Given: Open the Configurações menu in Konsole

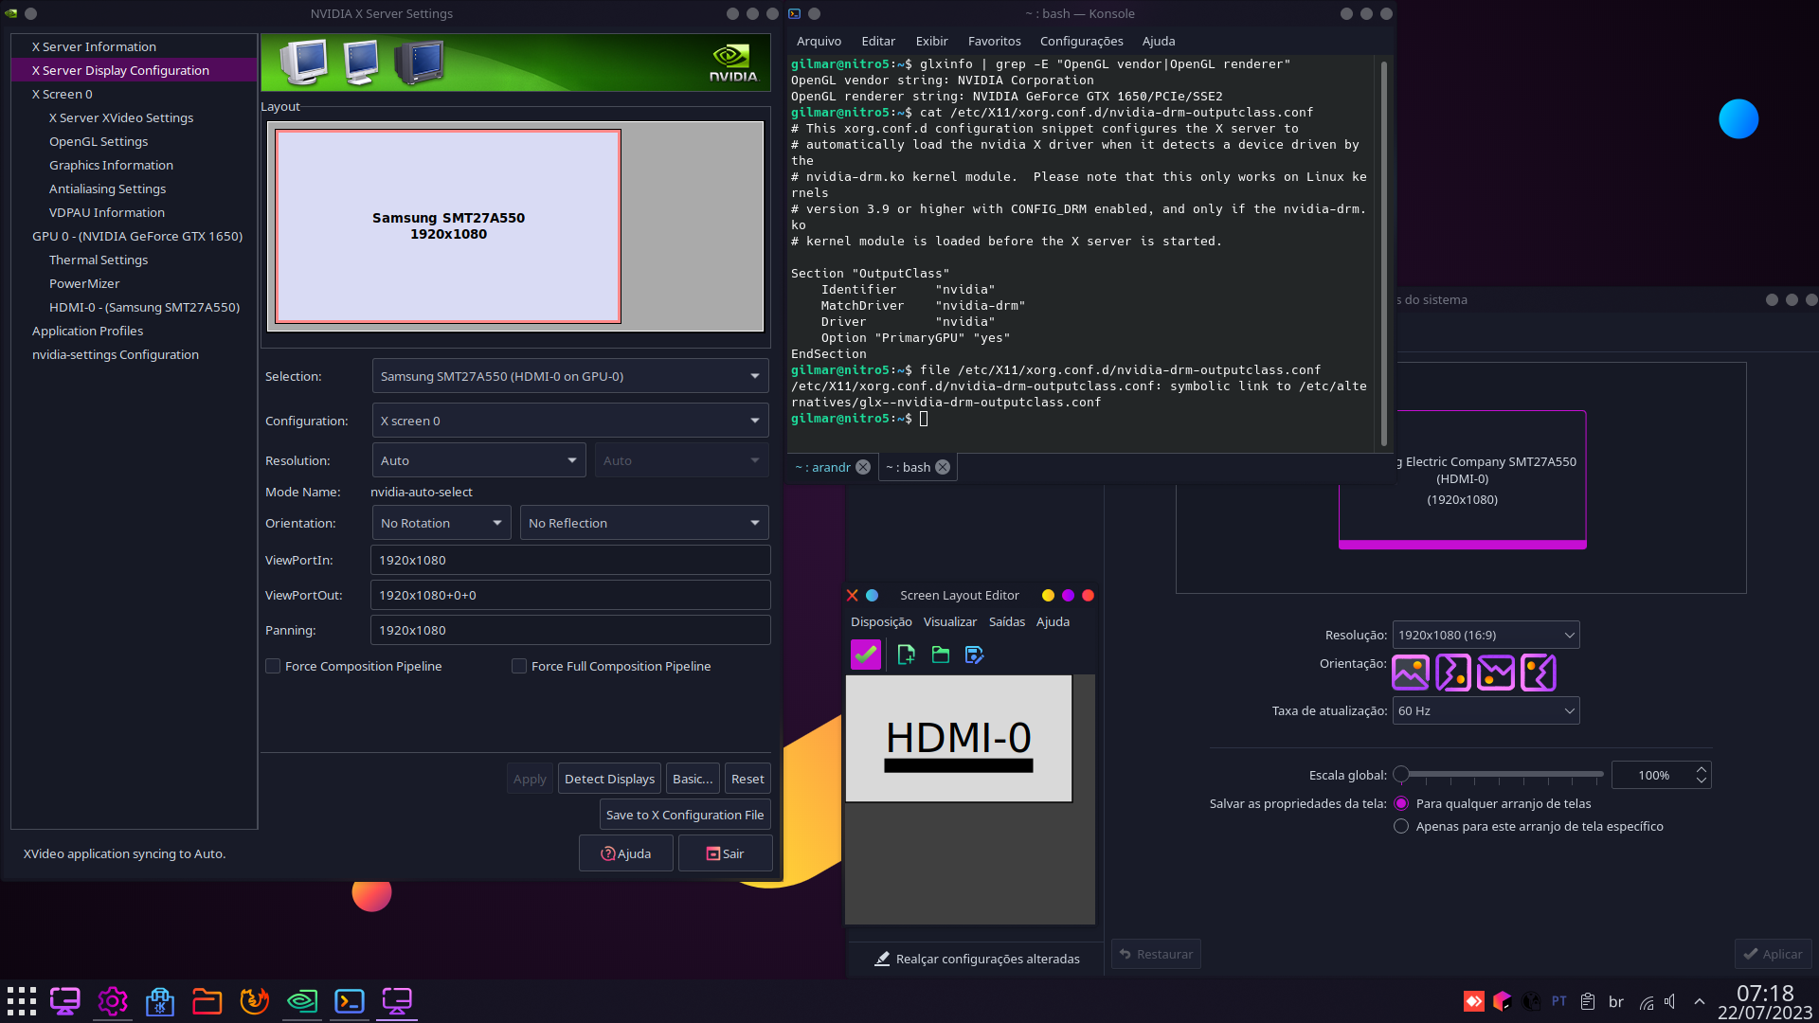Looking at the screenshot, I should coord(1081,41).
